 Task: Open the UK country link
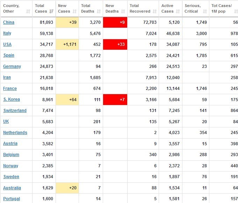tap(6, 121)
